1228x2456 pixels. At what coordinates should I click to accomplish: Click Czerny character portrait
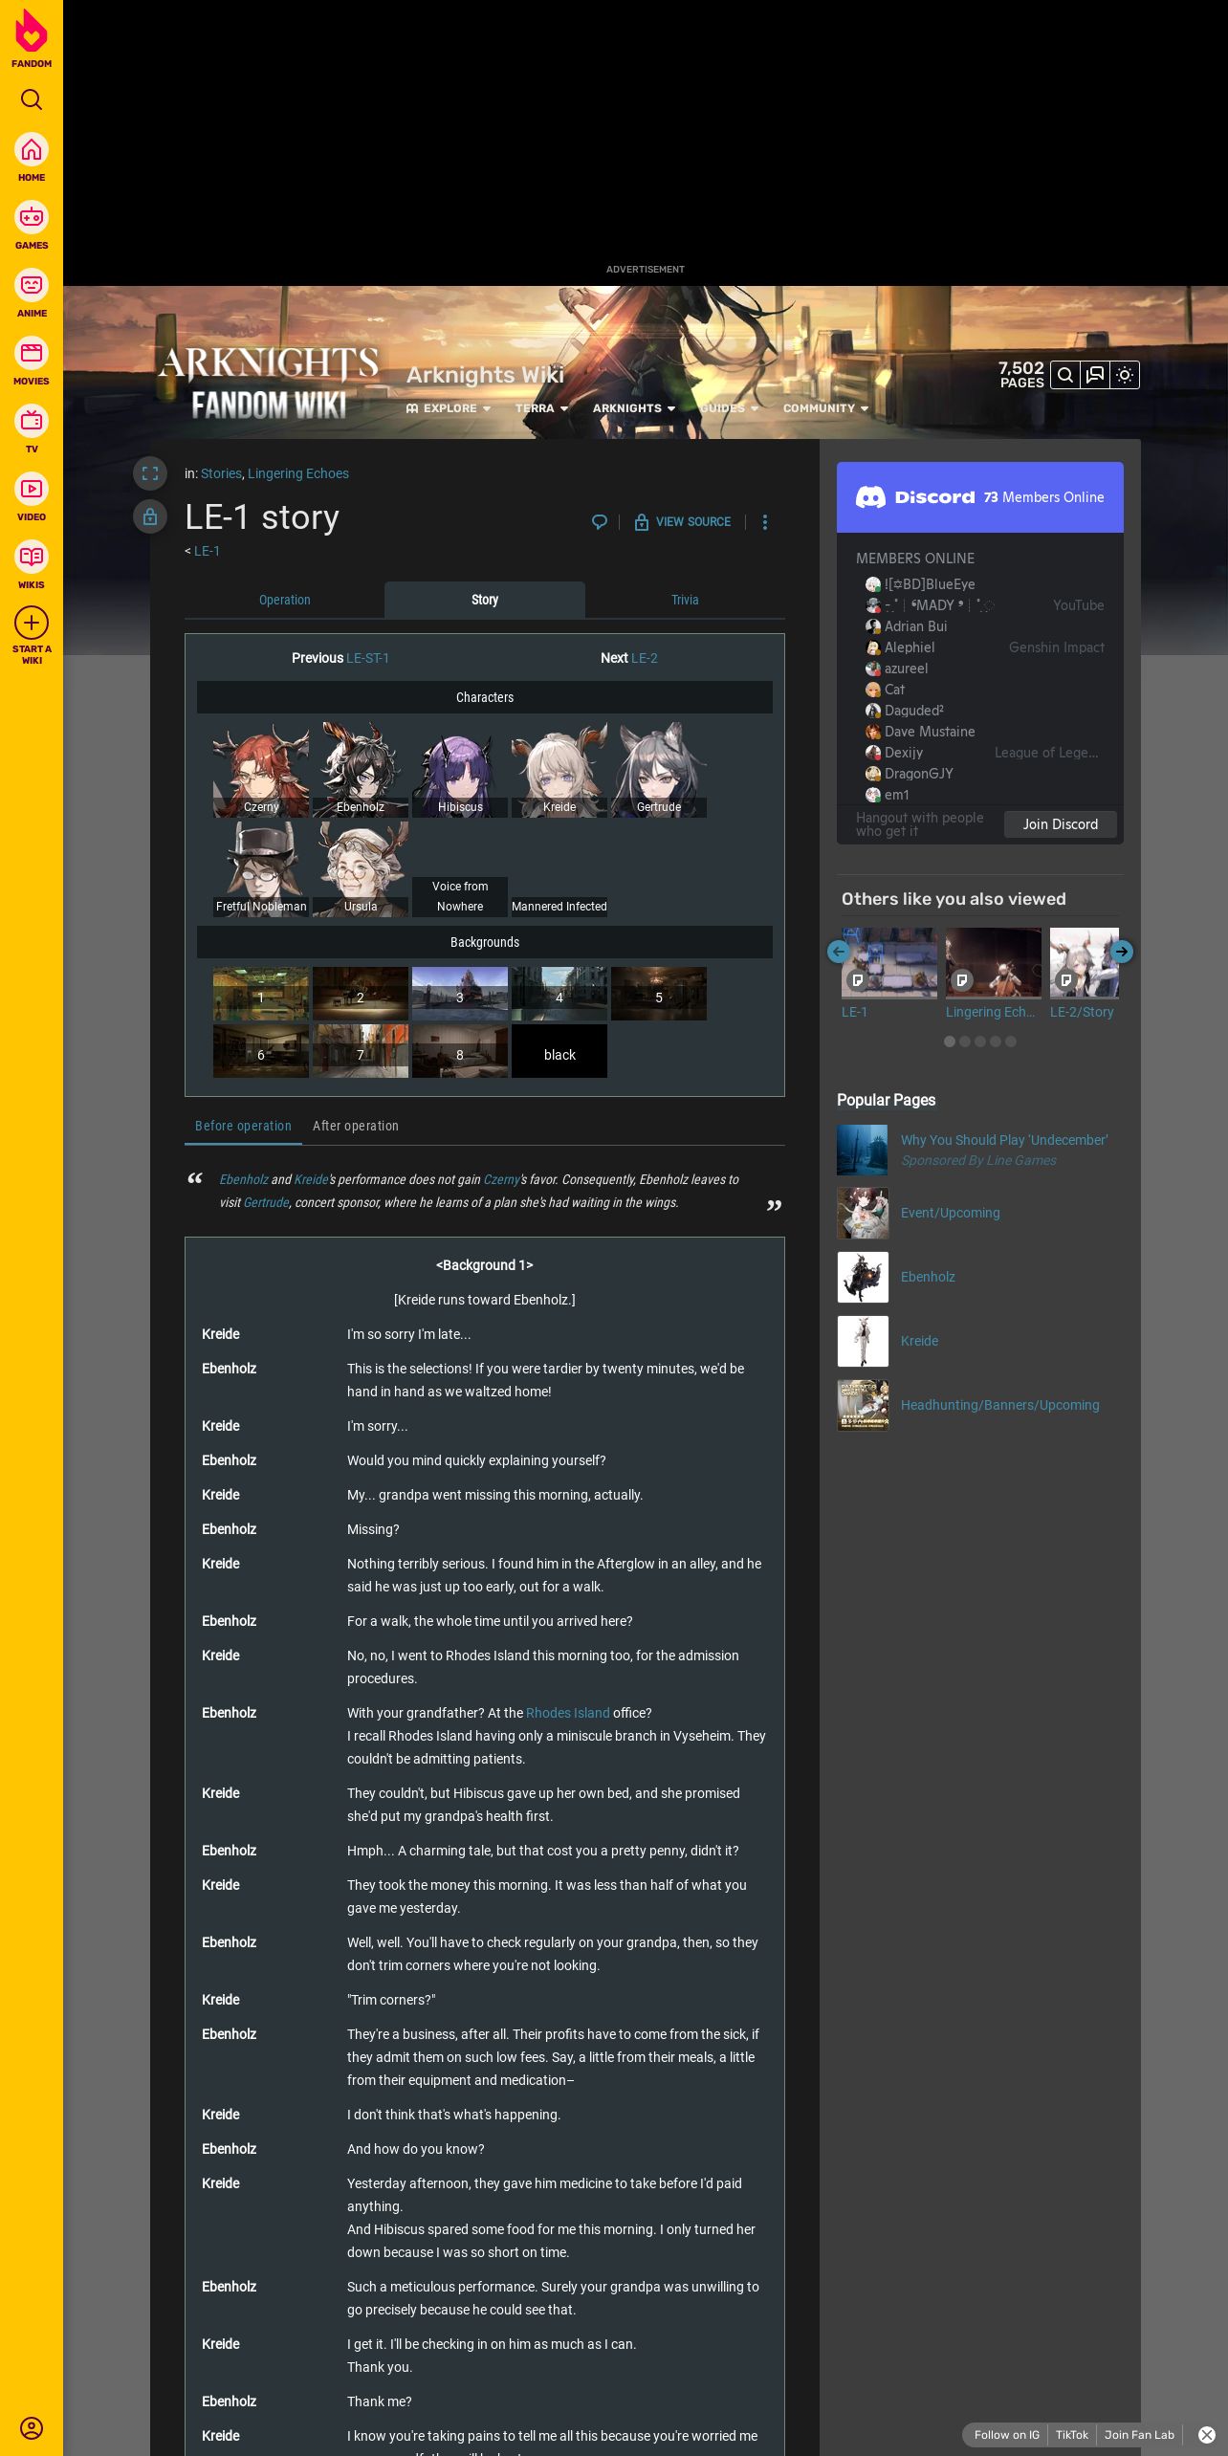[261, 770]
